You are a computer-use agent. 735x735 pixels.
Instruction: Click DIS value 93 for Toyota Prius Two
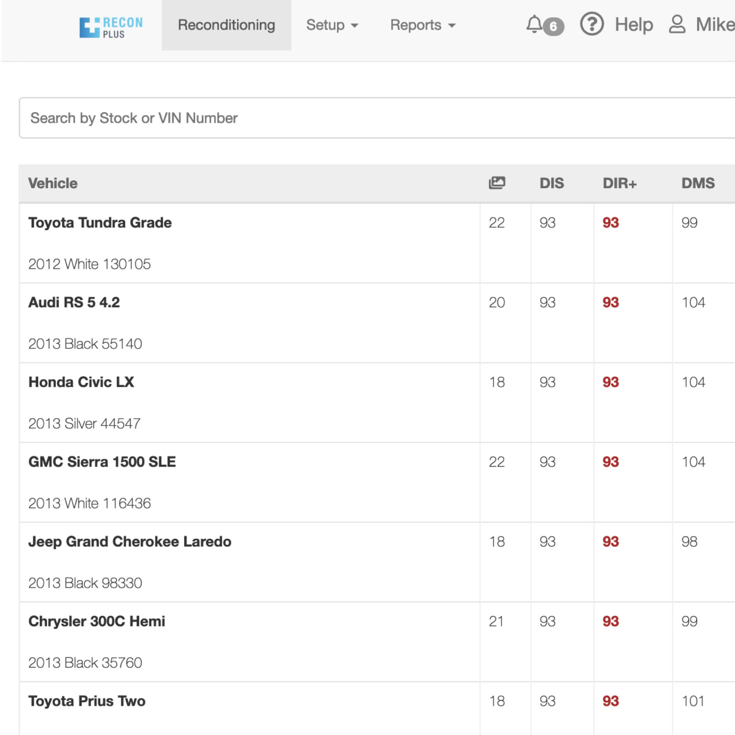(x=548, y=701)
